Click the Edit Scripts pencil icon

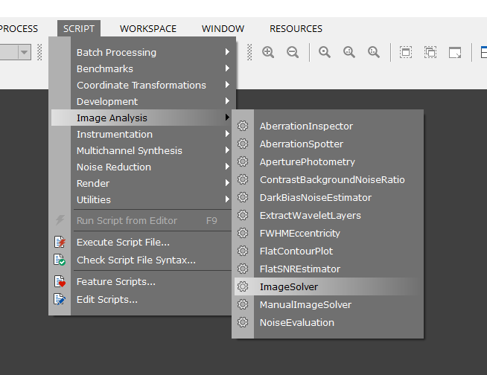point(60,300)
